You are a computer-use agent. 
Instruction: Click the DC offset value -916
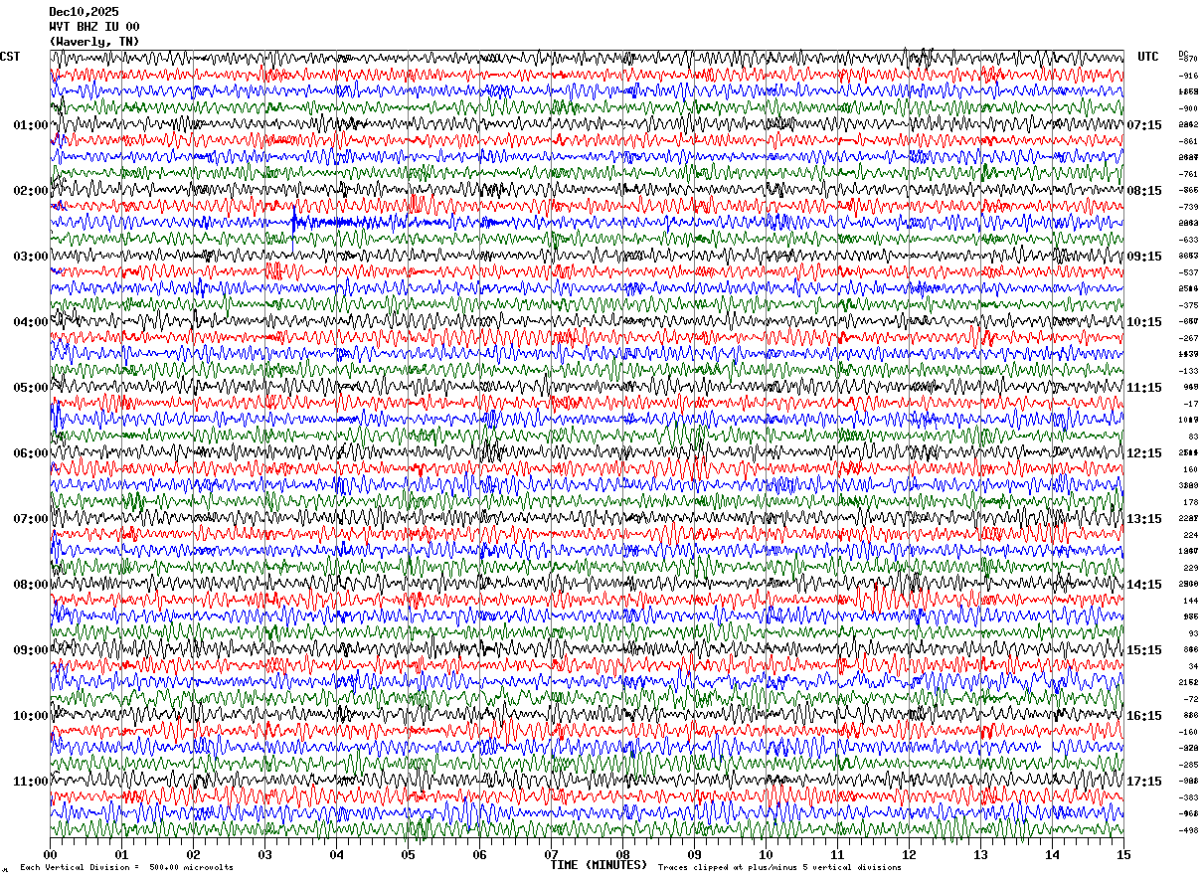click(x=1188, y=76)
